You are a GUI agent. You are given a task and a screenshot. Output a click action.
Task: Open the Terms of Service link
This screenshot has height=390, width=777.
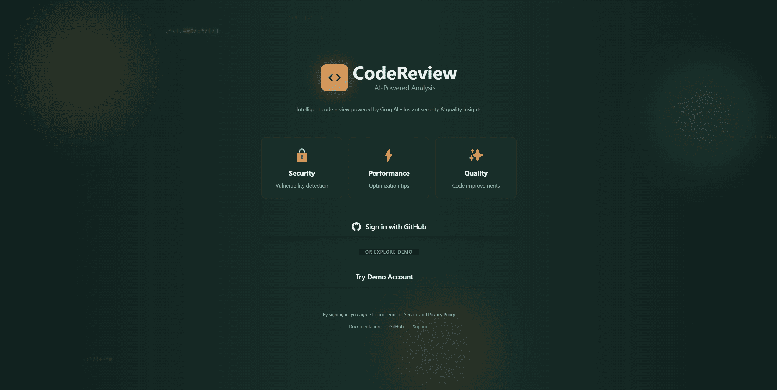pos(402,315)
